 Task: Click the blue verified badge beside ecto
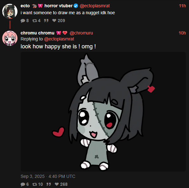pyautogui.click(x=76, y=6)
